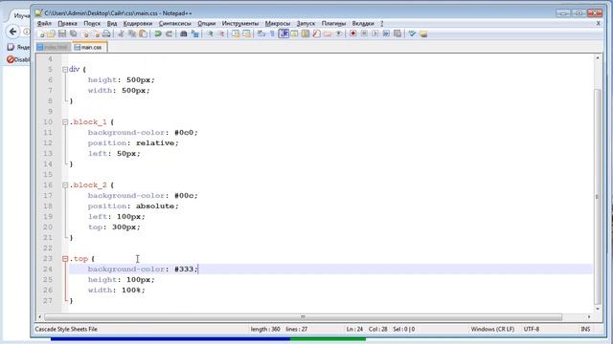
Task: Redo the edit with the Redo toolbar icon
Action: tap(169, 34)
